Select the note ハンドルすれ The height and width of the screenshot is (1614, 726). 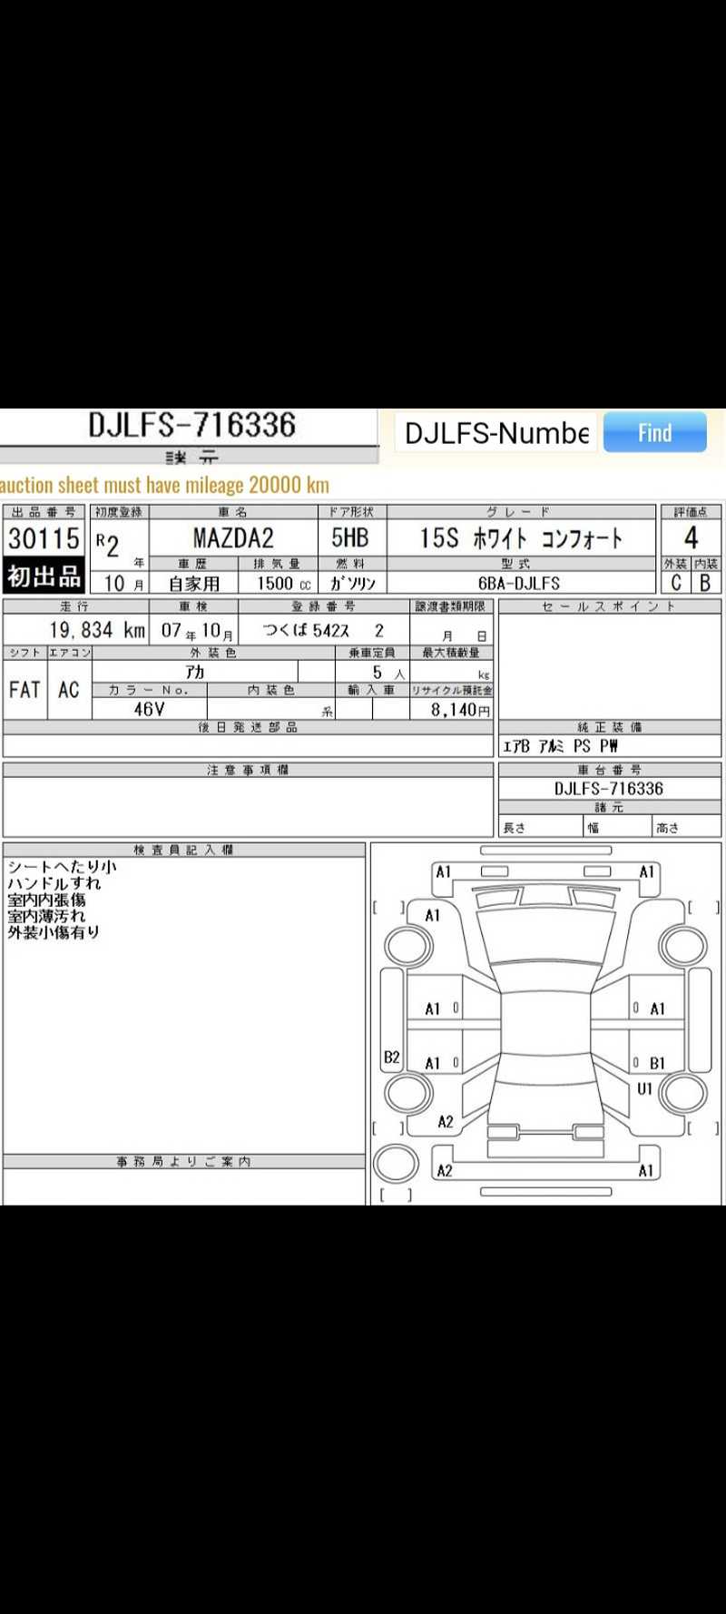[x=54, y=883]
